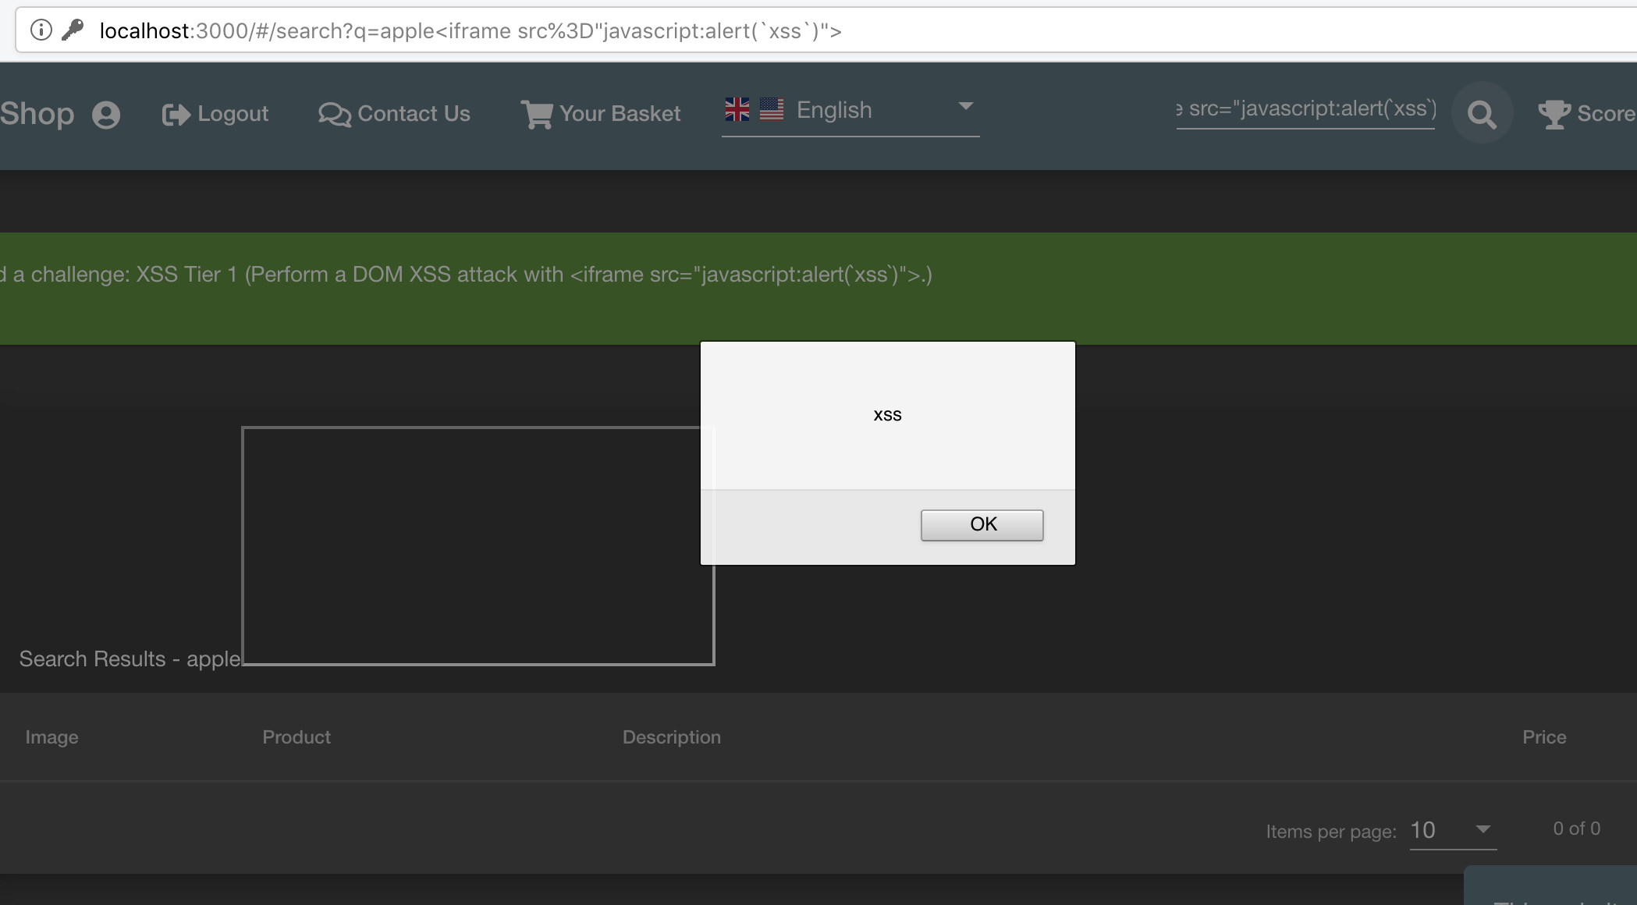Image resolution: width=1637 pixels, height=905 pixels.
Task: Click the UK/US flag language icon
Action: [754, 109]
